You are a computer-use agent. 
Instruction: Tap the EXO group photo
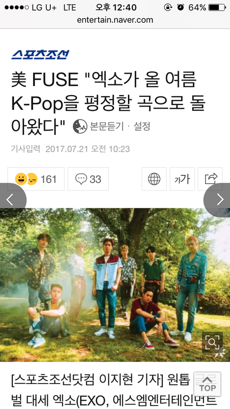pos(115,285)
